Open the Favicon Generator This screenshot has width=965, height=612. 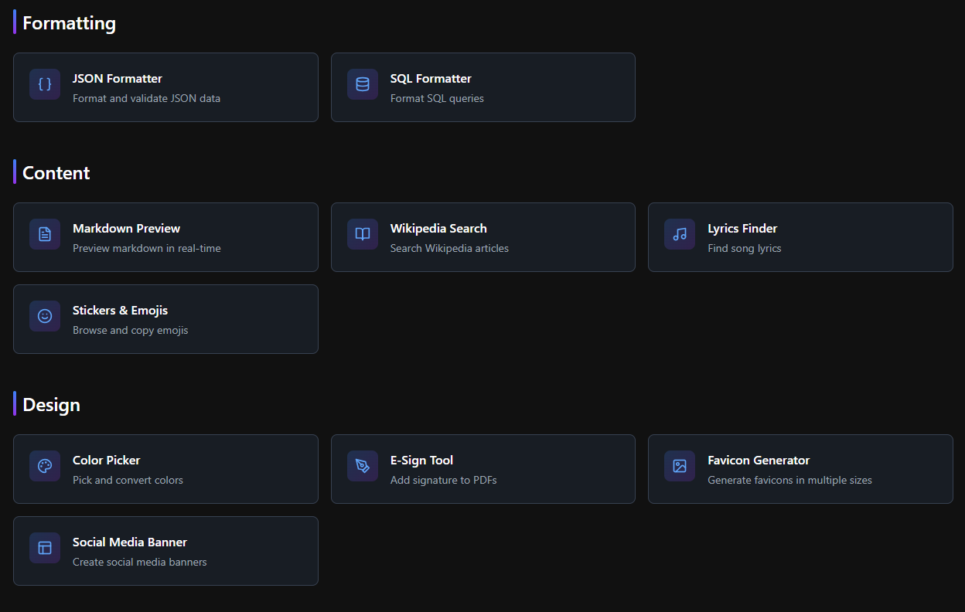click(x=800, y=469)
